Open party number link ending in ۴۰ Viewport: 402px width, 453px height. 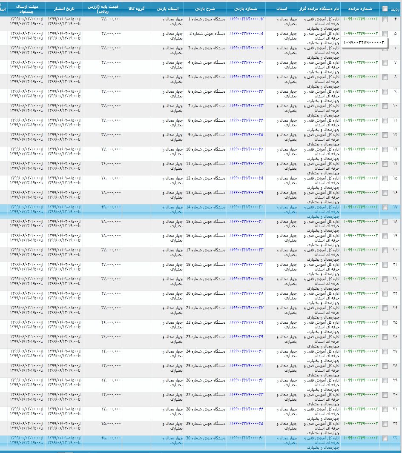[246, 352]
